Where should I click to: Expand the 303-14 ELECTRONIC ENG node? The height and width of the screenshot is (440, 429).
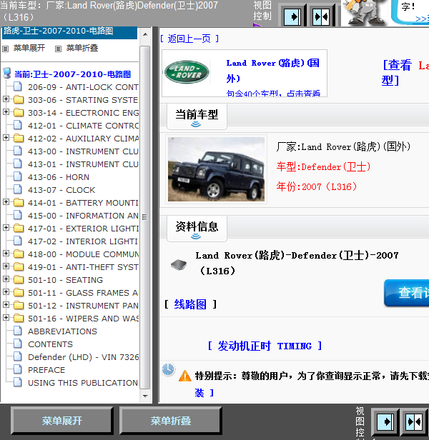[6, 112]
